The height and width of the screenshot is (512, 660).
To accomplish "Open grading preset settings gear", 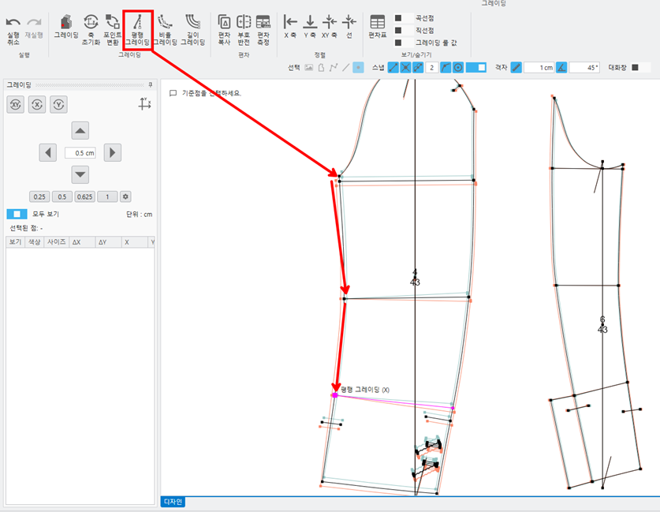I will click(125, 196).
